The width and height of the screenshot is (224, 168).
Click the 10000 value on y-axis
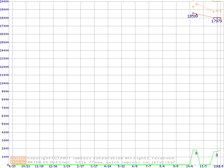(x=5, y=83)
